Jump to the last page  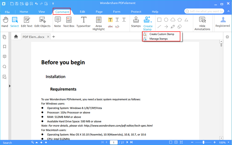coord(131,142)
